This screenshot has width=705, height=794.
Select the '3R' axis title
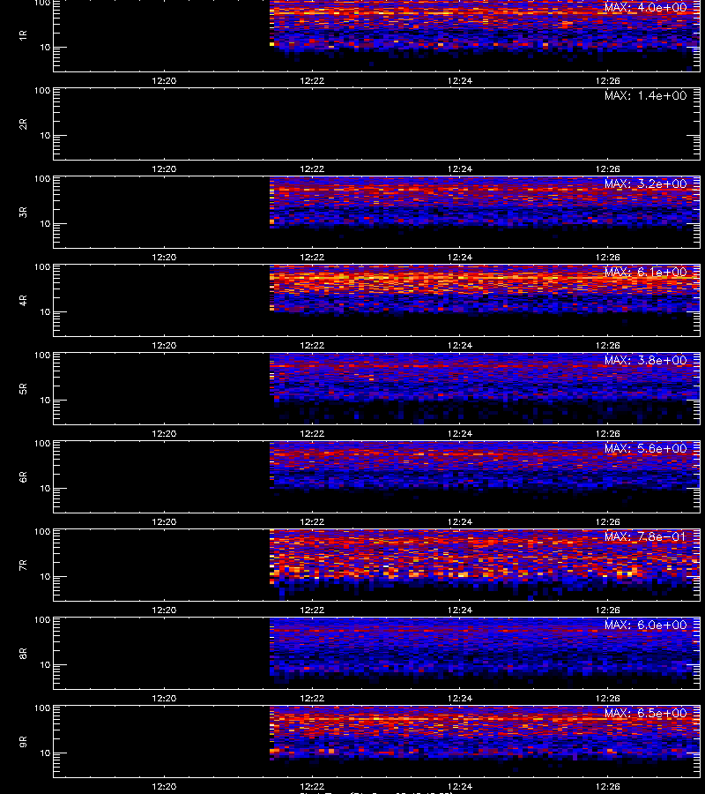tap(23, 212)
